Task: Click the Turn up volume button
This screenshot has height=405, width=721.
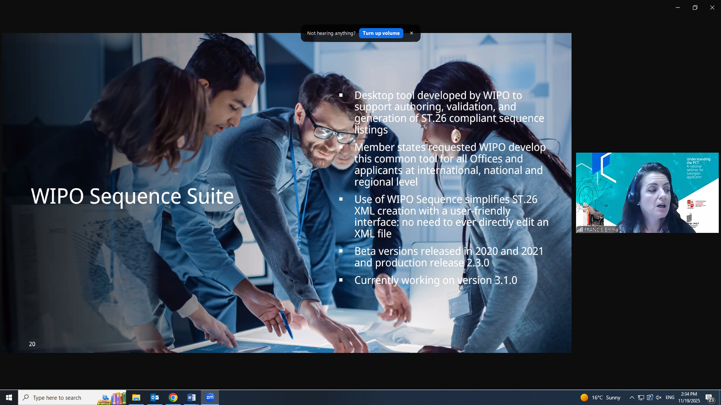Action: tap(381, 33)
